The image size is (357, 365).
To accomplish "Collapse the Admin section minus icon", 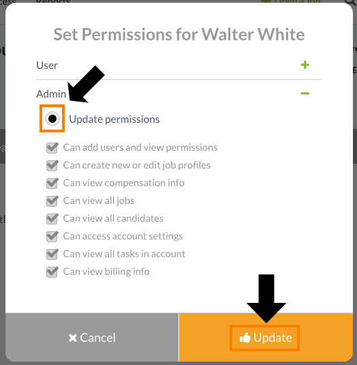I will pyautogui.click(x=305, y=93).
